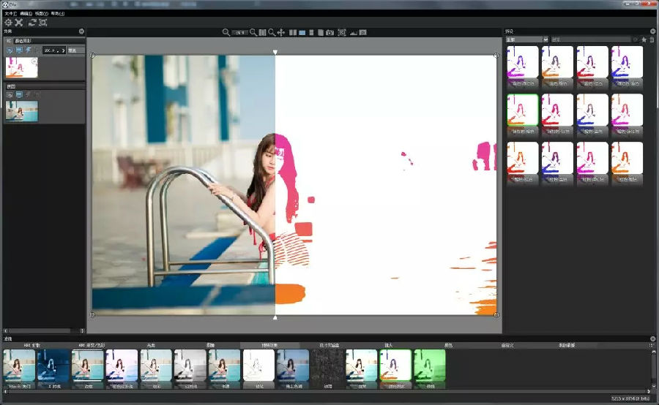Delete preset using the trash icon
The width and height of the screenshot is (659, 405).
pos(652,39)
